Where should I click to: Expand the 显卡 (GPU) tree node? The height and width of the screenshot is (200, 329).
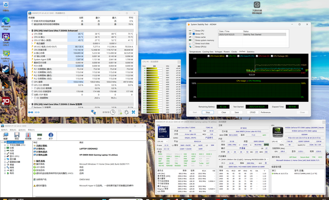[x=4, y=156]
